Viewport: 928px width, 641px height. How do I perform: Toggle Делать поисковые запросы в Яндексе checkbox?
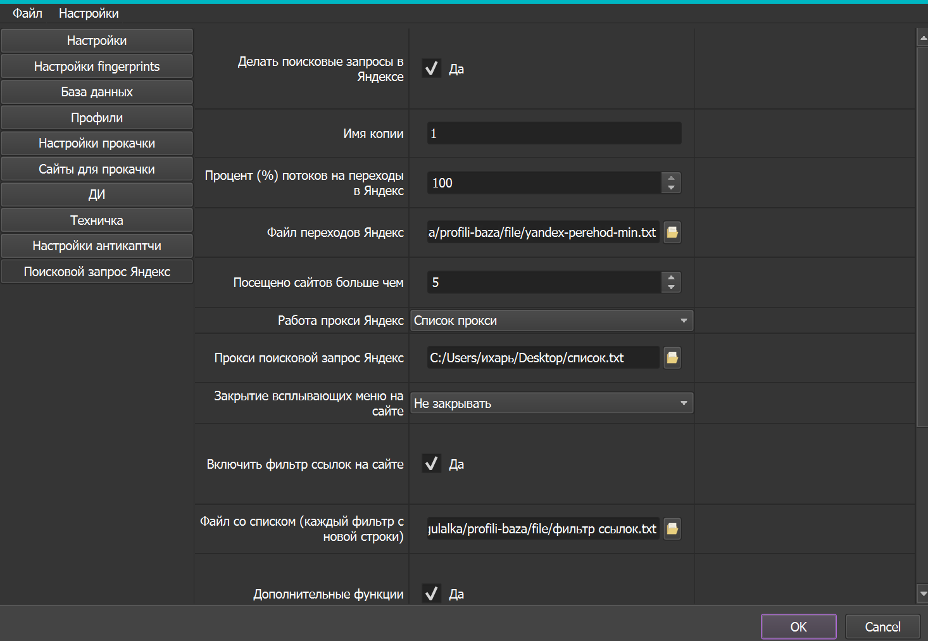432,68
